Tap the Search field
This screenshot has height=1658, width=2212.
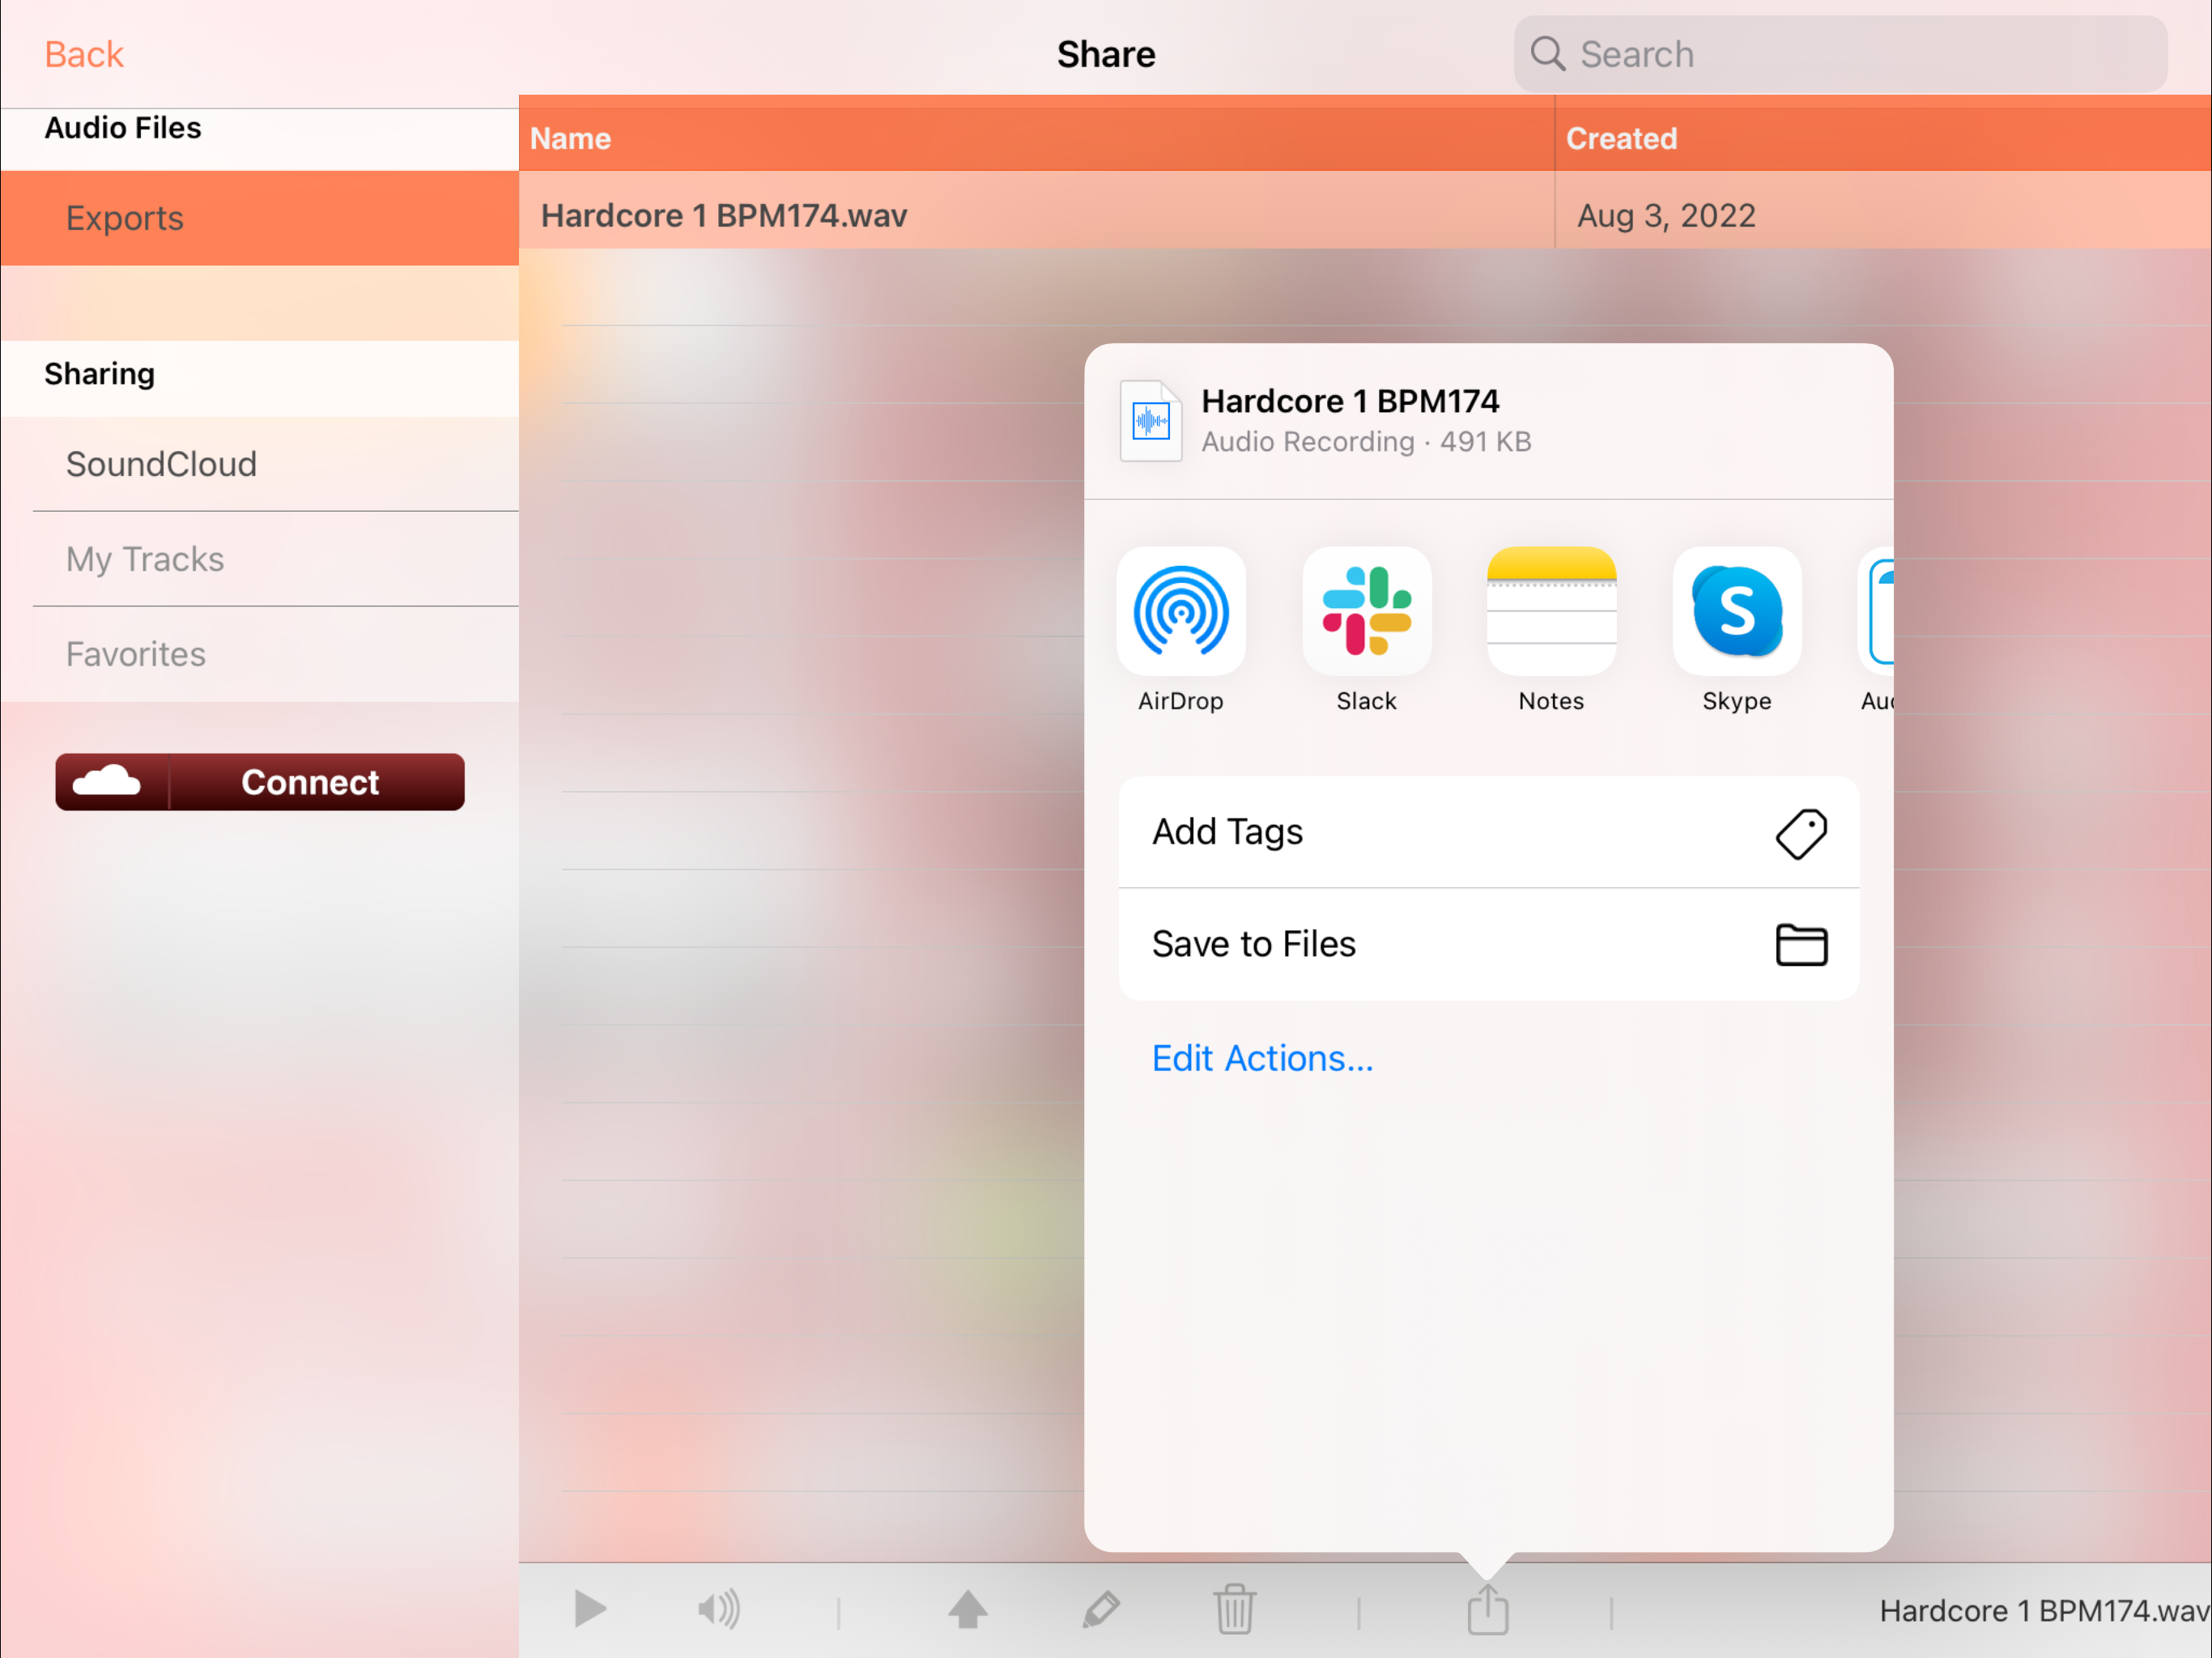click(1840, 54)
